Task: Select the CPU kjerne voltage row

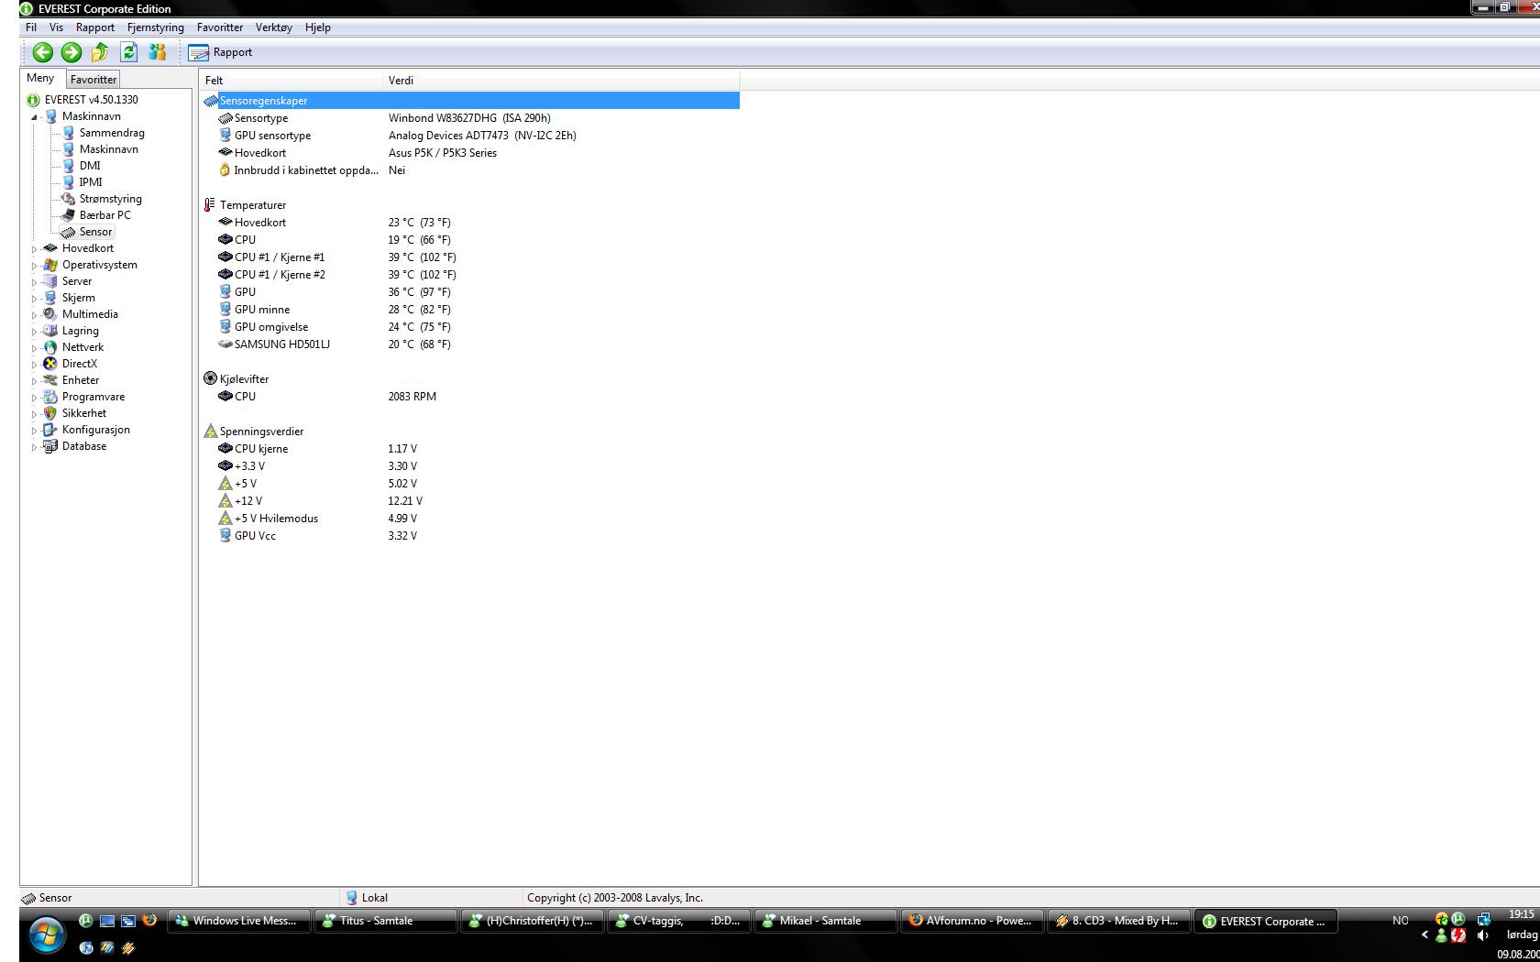Action: click(469, 449)
